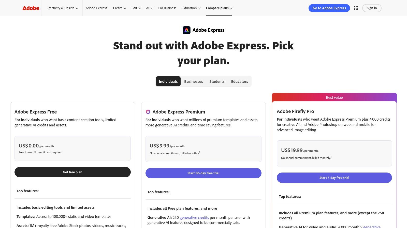Viewport: 407px width, 228px height.
Task: Start the 30-day free trial
Action: pyautogui.click(x=203, y=173)
